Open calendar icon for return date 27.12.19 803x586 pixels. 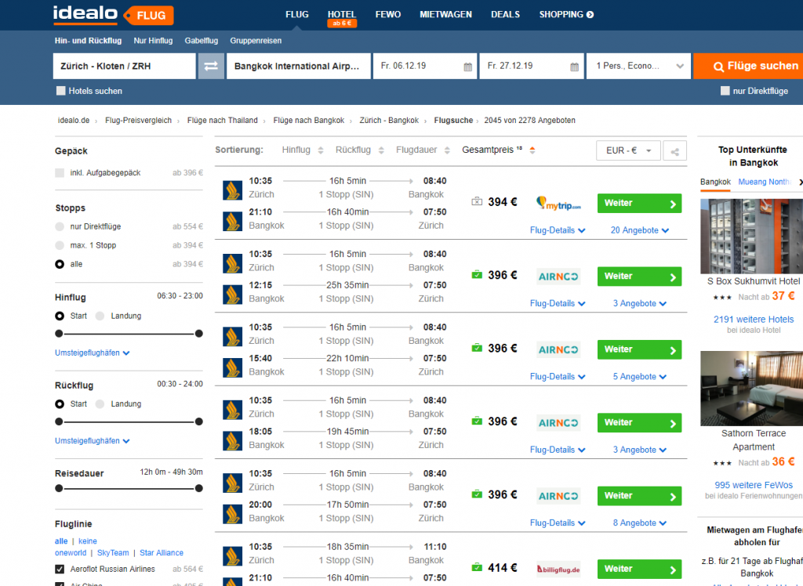tap(574, 67)
